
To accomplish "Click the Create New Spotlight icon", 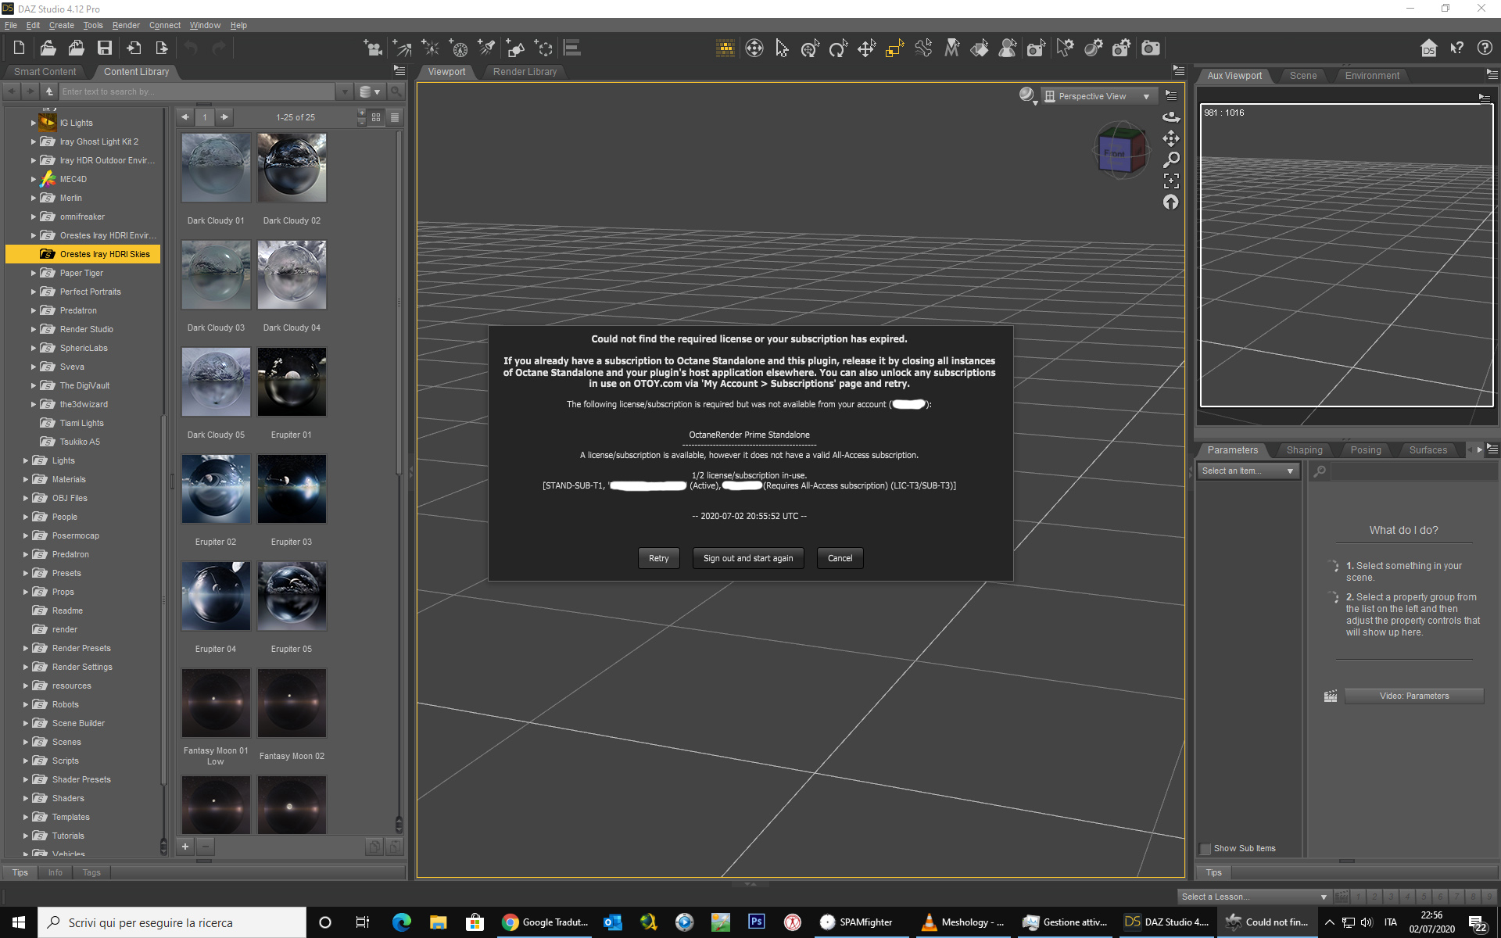I will [486, 48].
